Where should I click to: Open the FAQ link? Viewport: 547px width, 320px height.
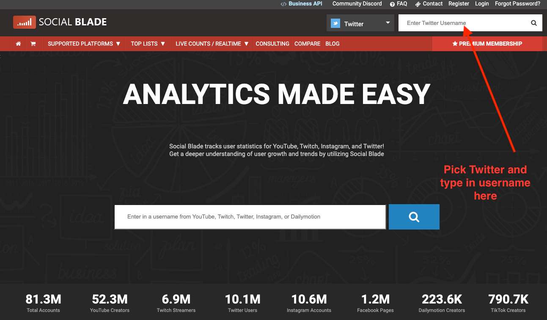(x=399, y=3)
